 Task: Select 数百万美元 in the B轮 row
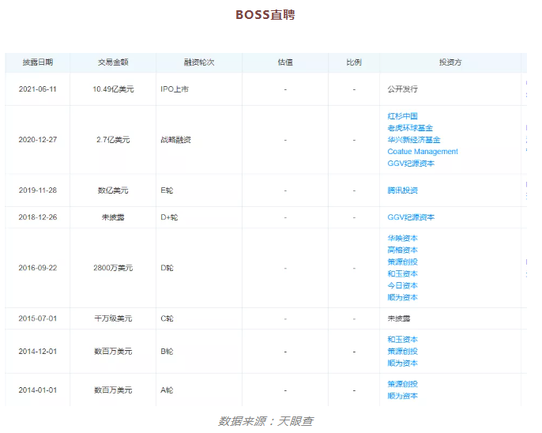(113, 352)
